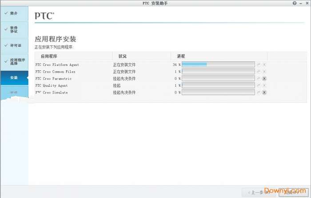This screenshot has height=198, width=311.
Task: Click retry arrow for PTC Creo Common Files
Action: [259, 72]
